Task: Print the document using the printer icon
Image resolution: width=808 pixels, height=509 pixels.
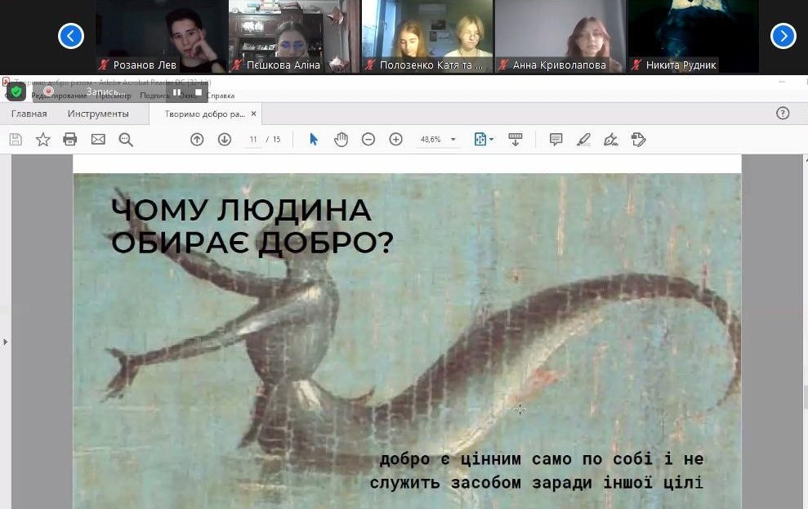Action: click(70, 140)
